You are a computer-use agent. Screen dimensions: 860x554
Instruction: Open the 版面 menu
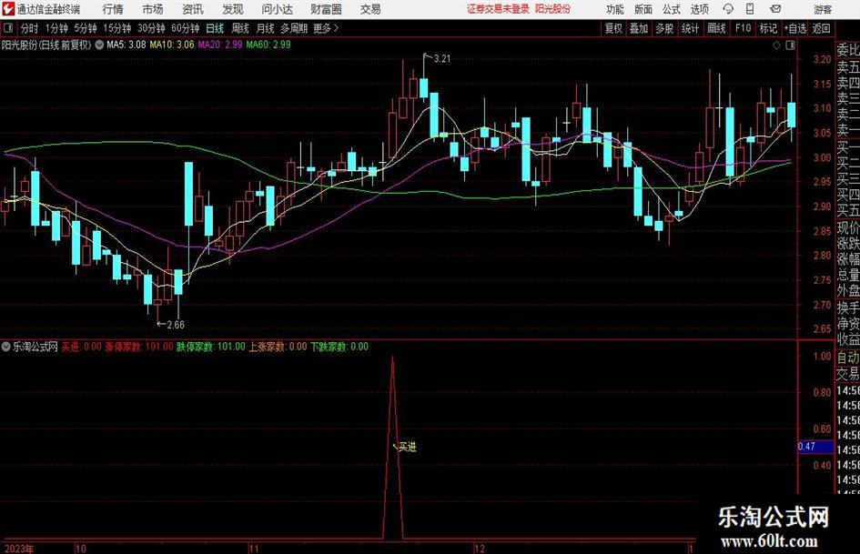(642, 9)
